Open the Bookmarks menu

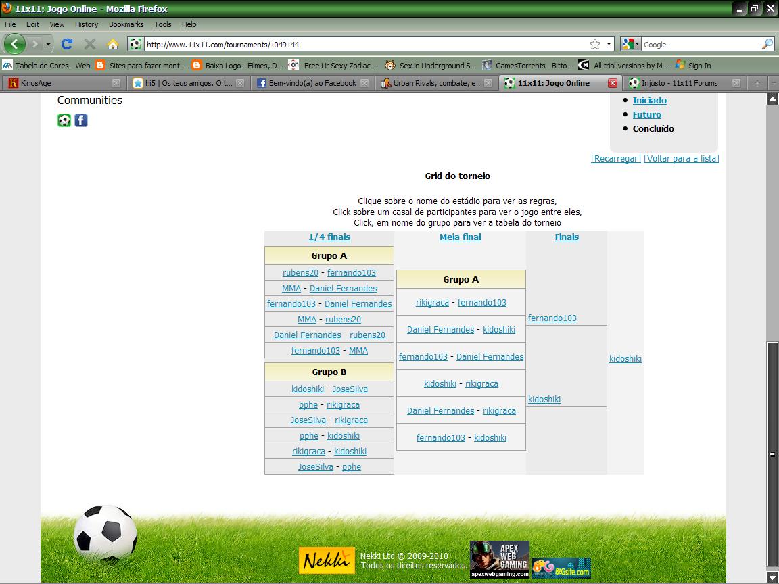click(126, 24)
